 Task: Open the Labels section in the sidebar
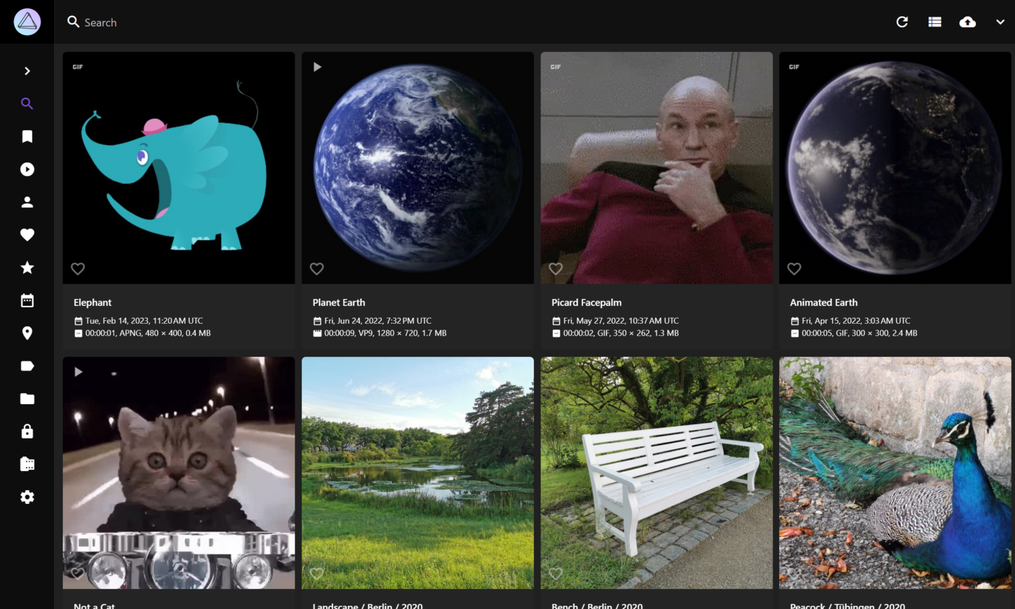[x=27, y=366]
